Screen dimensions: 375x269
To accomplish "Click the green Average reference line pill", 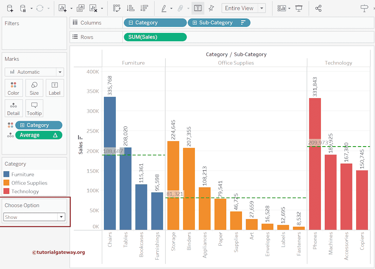I will [x=38, y=135].
